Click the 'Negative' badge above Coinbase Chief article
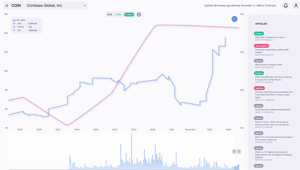The image size is (300, 170). [x=259, y=88]
